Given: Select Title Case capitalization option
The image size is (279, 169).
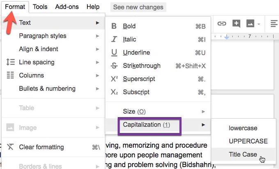Looking at the screenshot, I should click(x=243, y=154).
